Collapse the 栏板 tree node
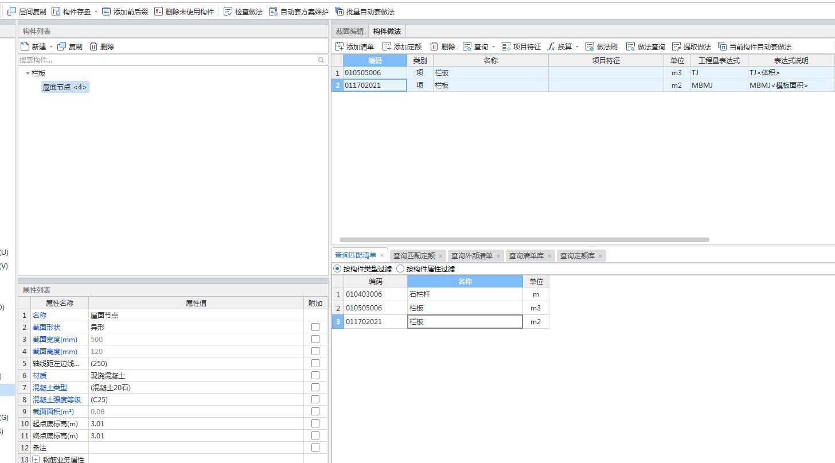835x463 pixels. pyautogui.click(x=28, y=73)
